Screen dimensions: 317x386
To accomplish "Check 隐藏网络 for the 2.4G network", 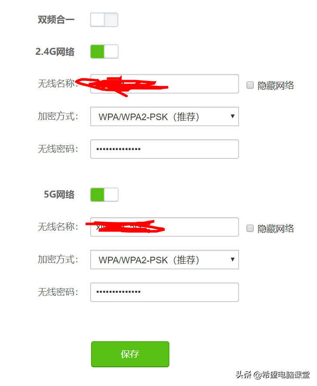I will pos(250,85).
